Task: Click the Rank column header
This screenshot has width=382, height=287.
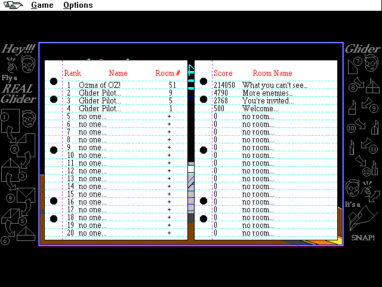Action: (73, 73)
